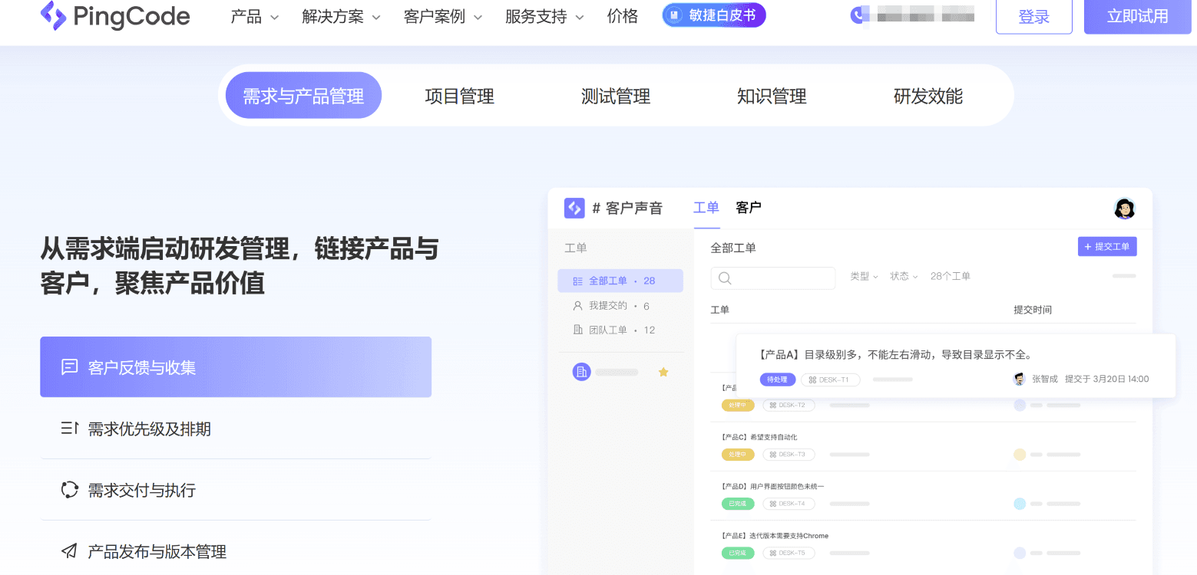Click the round document icon beside the star
1197x575 pixels.
[x=582, y=372]
